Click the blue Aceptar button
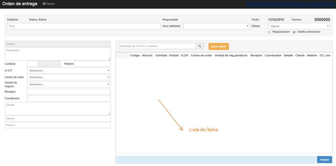Screen dimensions: 336x166 [x=324, y=160]
